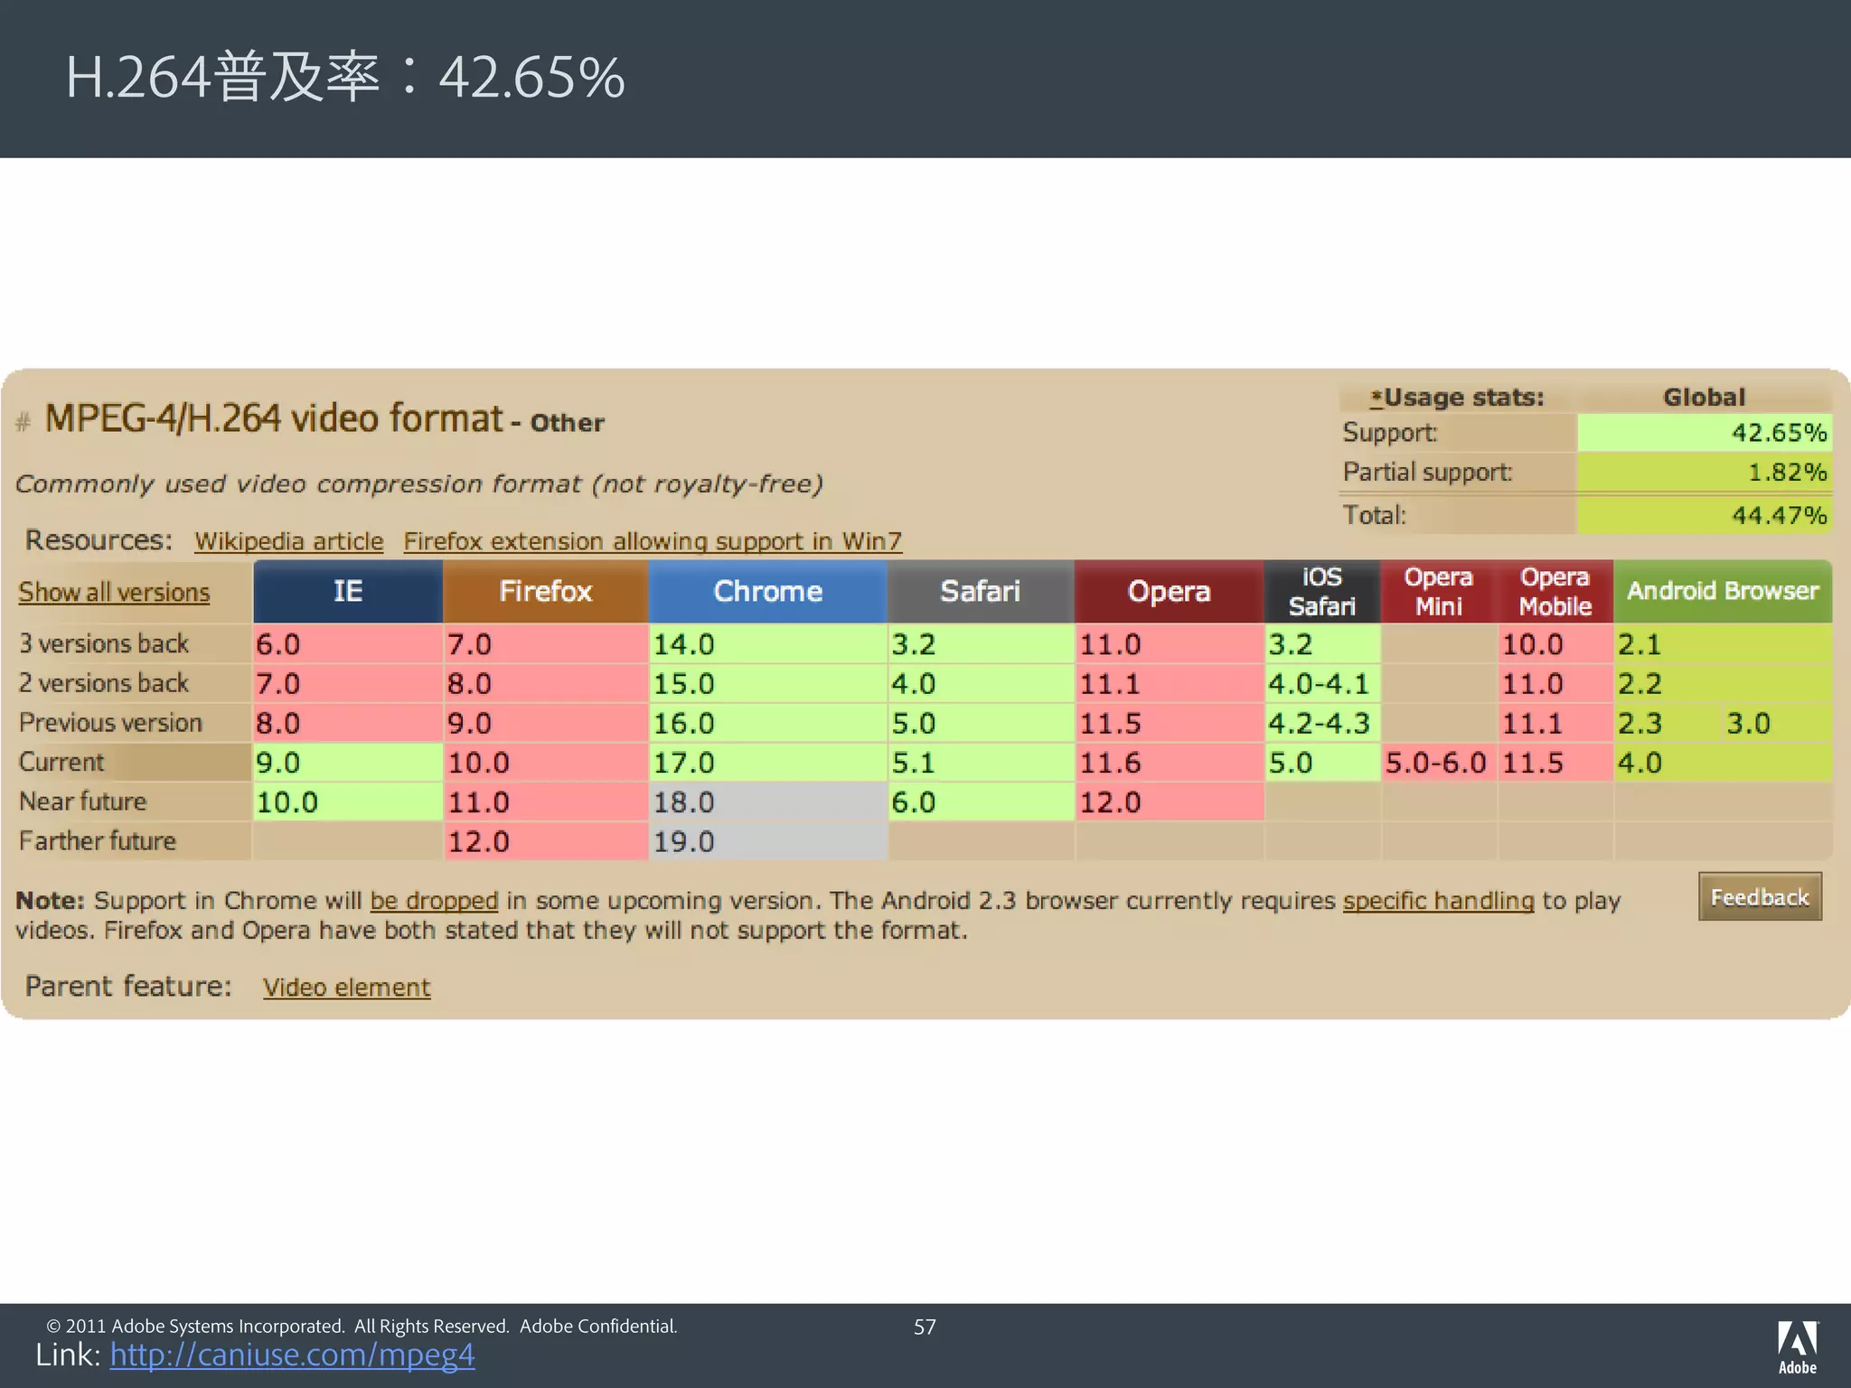Screen dimensions: 1851x1388
Task: Click the '3 versions back' row label
Action: point(103,643)
